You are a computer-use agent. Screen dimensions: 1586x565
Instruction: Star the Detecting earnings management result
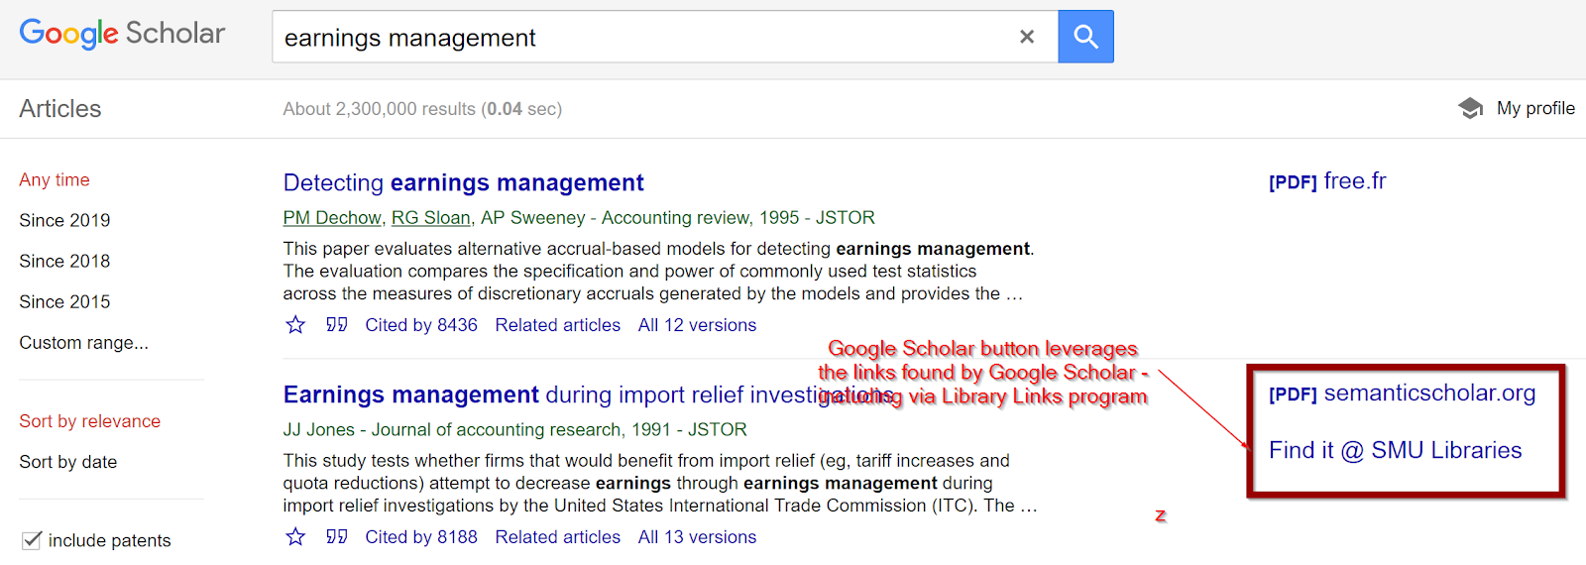pos(295,324)
